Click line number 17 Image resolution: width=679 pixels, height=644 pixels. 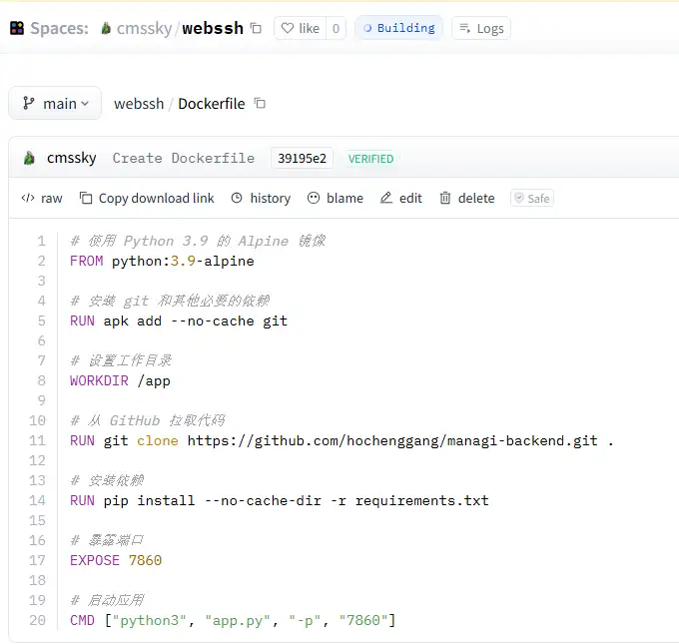point(37,560)
